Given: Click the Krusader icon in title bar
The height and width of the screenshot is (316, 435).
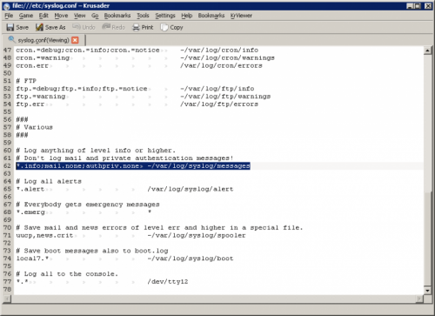Looking at the screenshot, I should (7, 6).
